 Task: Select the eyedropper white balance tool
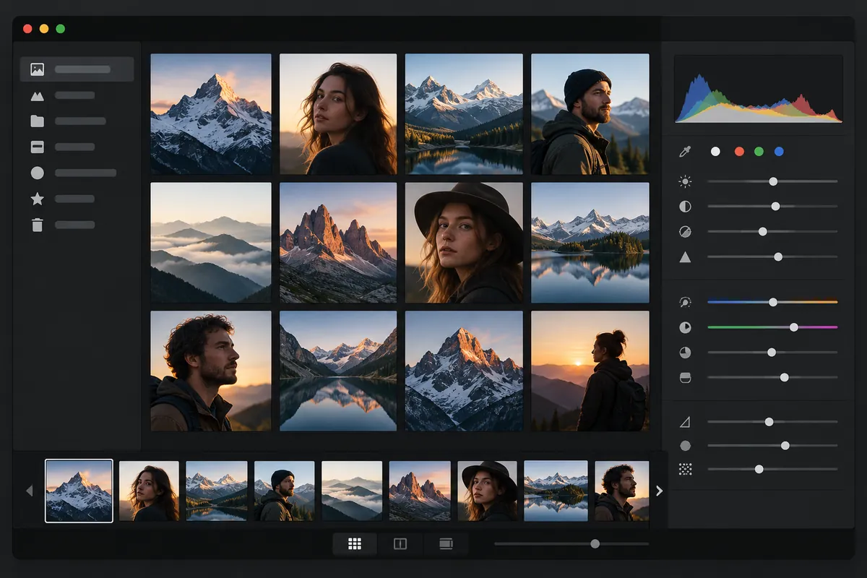click(685, 152)
